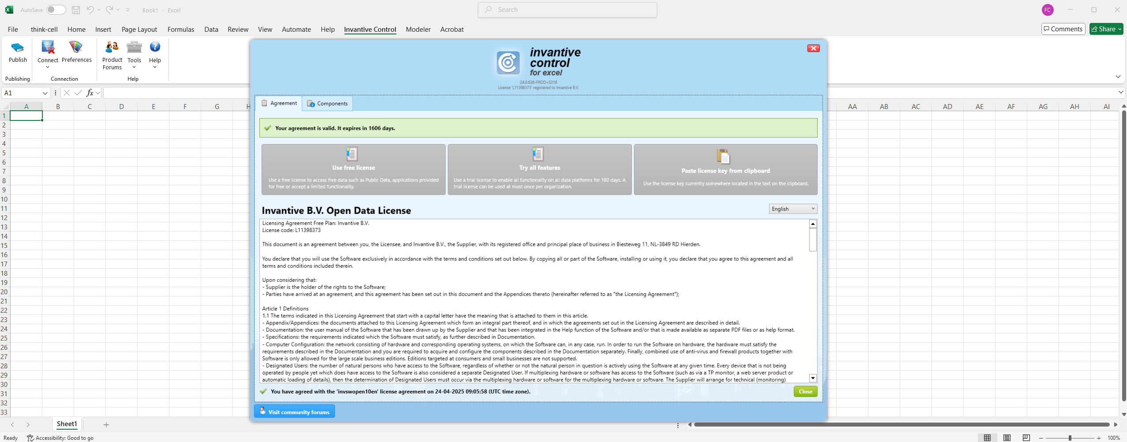This screenshot has width=1127, height=442.
Task: Toggle the AutoSave switch
Action: click(56, 10)
